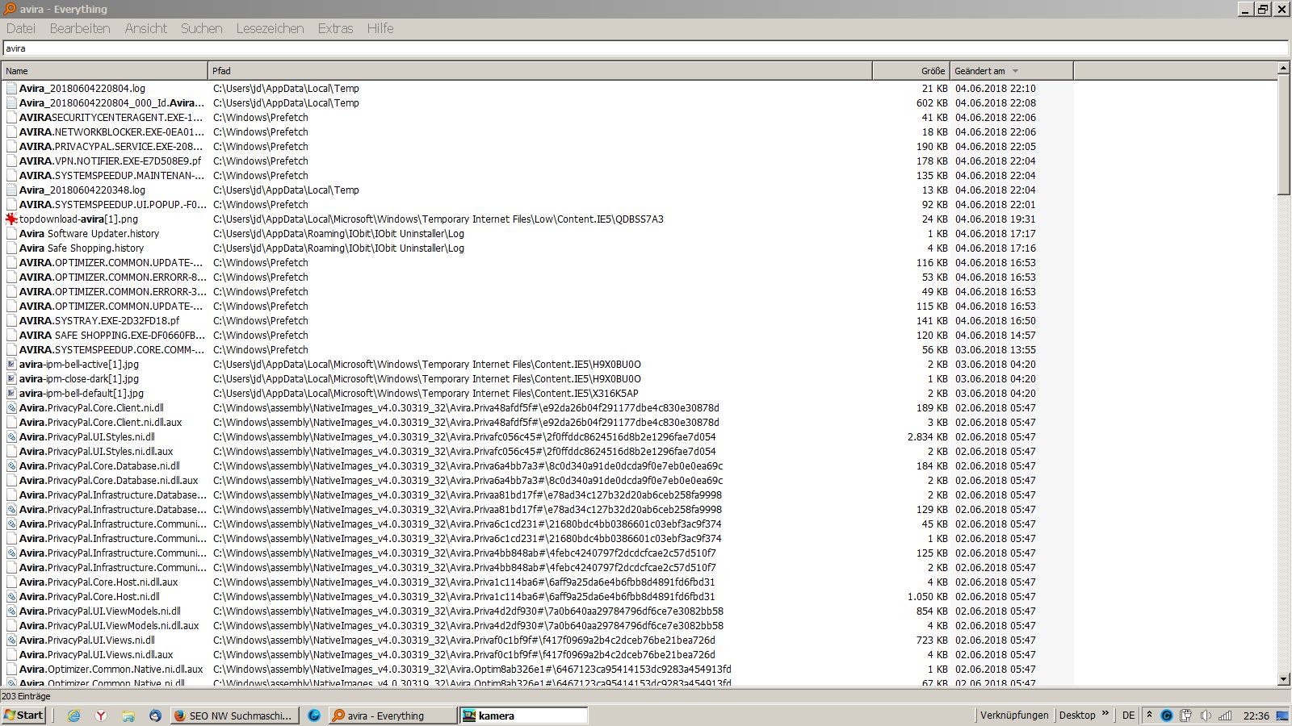Launch the Yandex browser quick launch icon

(x=101, y=716)
